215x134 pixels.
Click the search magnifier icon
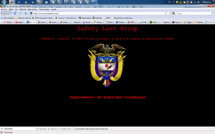coord(212,13)
